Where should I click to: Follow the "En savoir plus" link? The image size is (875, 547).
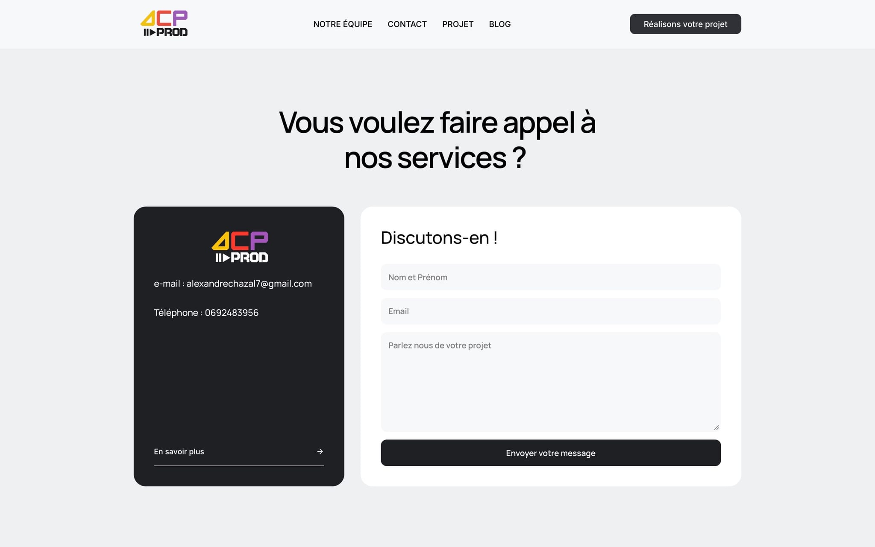239,452
